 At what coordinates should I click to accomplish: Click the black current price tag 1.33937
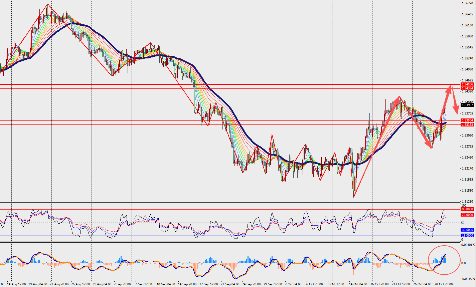click(x=468, y=105)
